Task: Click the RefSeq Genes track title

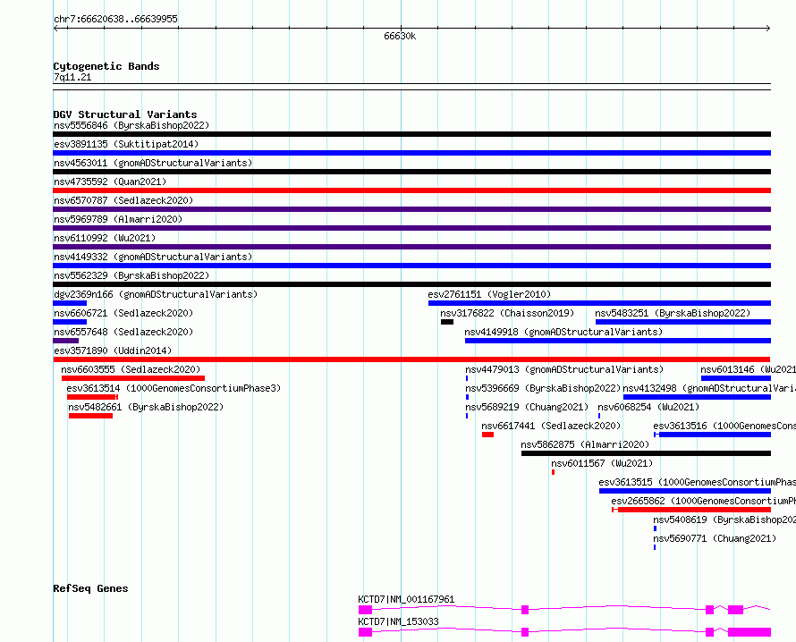Action: [x=90, y=588]
